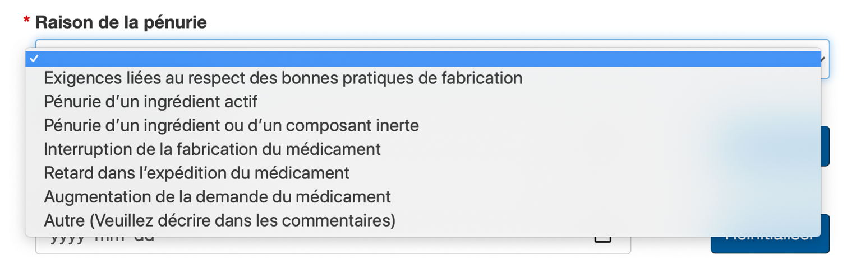The height and width of the screenshot is (264, 847).
Task: Click the chevron arrow of the pénurie select
Action: (823, 59)
